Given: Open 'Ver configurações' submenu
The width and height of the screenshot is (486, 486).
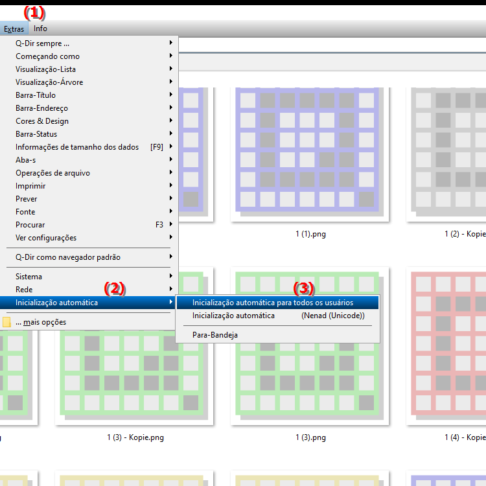Looking at the screenshot, I should click(89, 238).
